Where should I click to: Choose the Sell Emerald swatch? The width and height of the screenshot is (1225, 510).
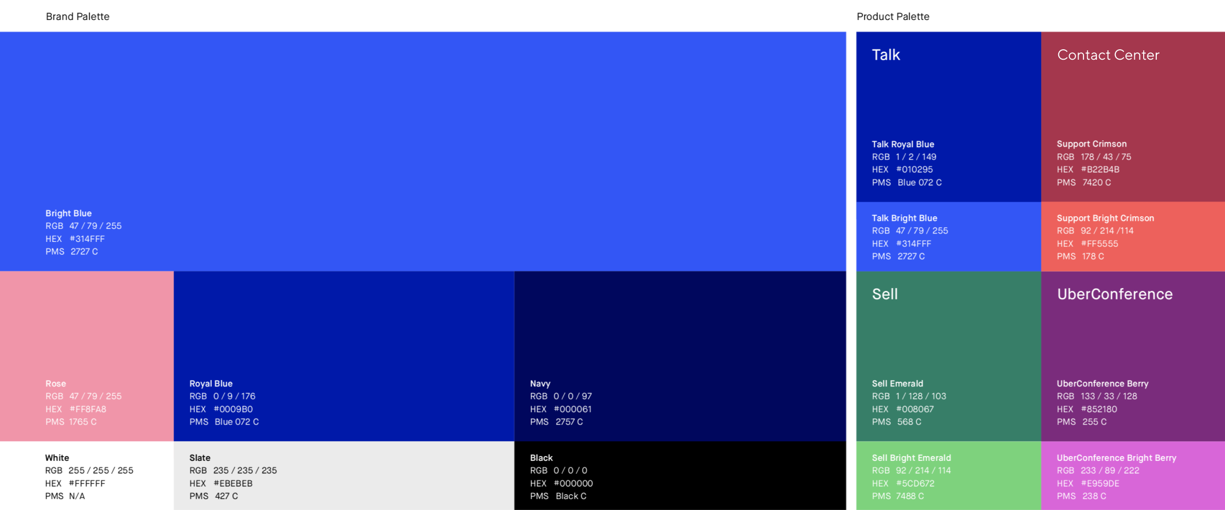(949, 356)
